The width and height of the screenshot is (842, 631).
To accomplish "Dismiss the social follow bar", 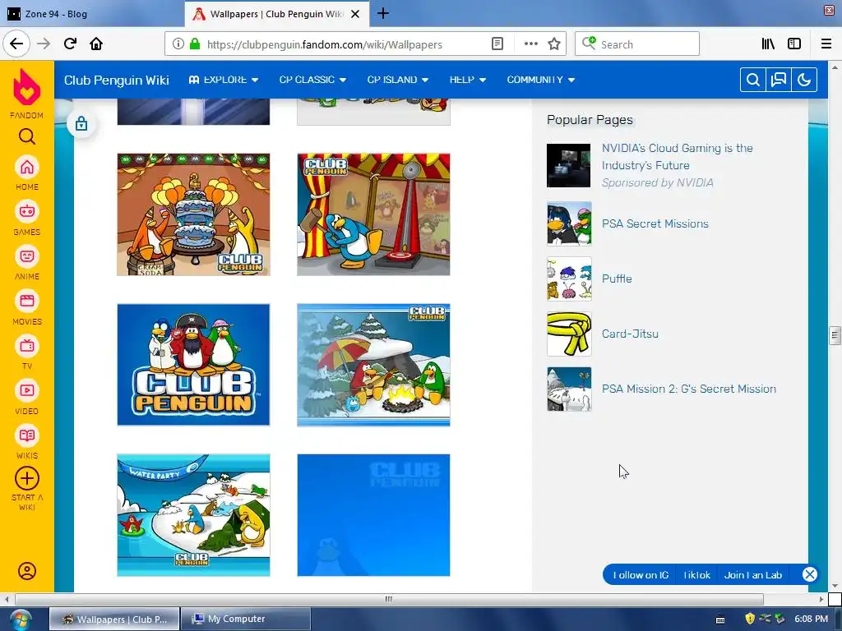I will coord(809,574).
